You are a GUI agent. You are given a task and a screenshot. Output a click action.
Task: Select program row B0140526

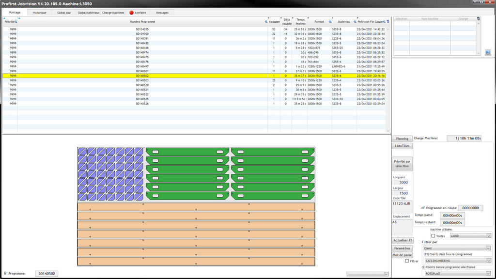194,104
